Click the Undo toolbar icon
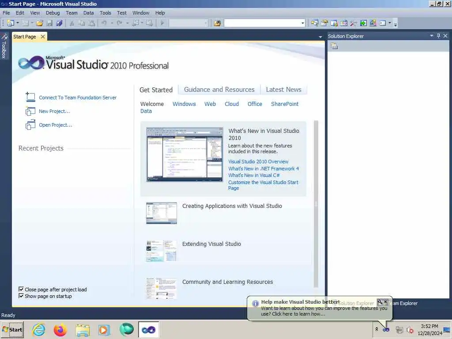The width and height of the screenshot is (452, 339). tap(104, 23)
